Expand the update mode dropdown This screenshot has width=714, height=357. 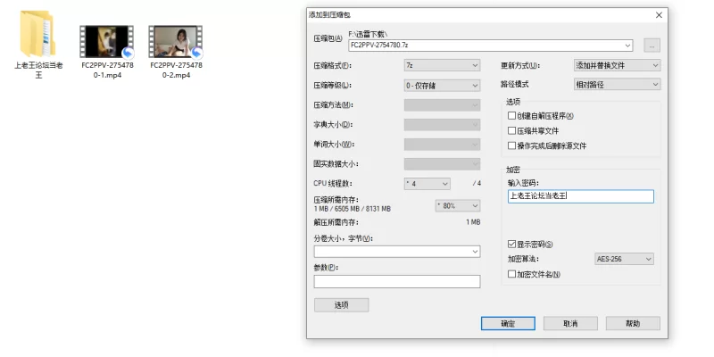tap(617, 66)
